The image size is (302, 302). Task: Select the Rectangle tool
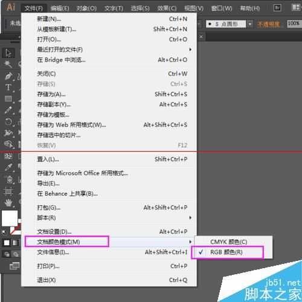click(x=8, y=98)
